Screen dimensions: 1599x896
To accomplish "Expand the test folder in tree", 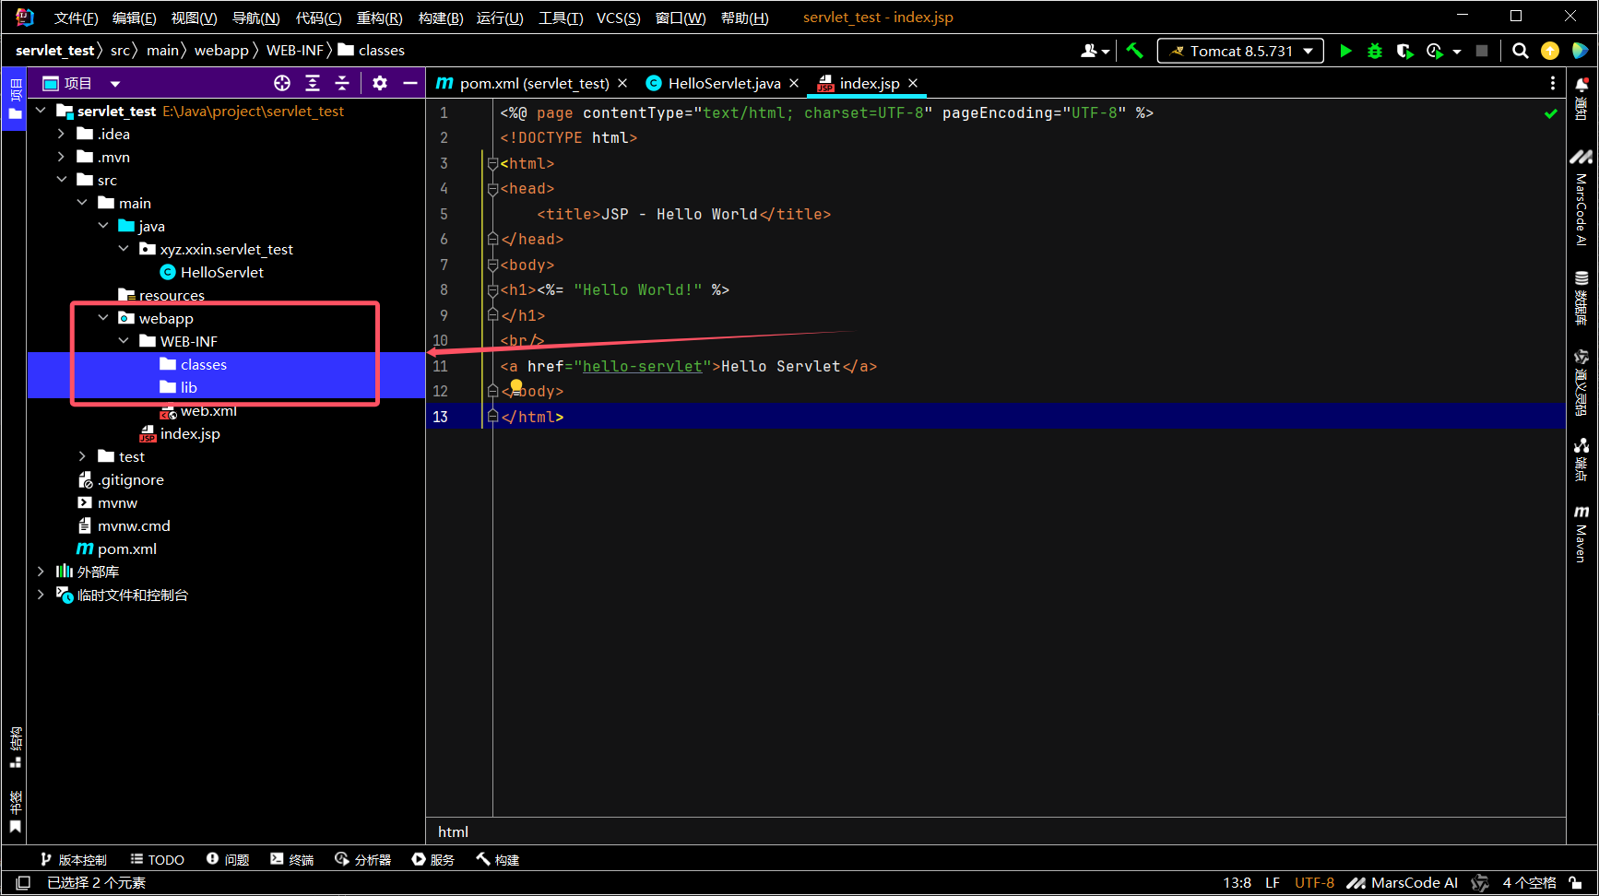I will [x=82, y=457].
